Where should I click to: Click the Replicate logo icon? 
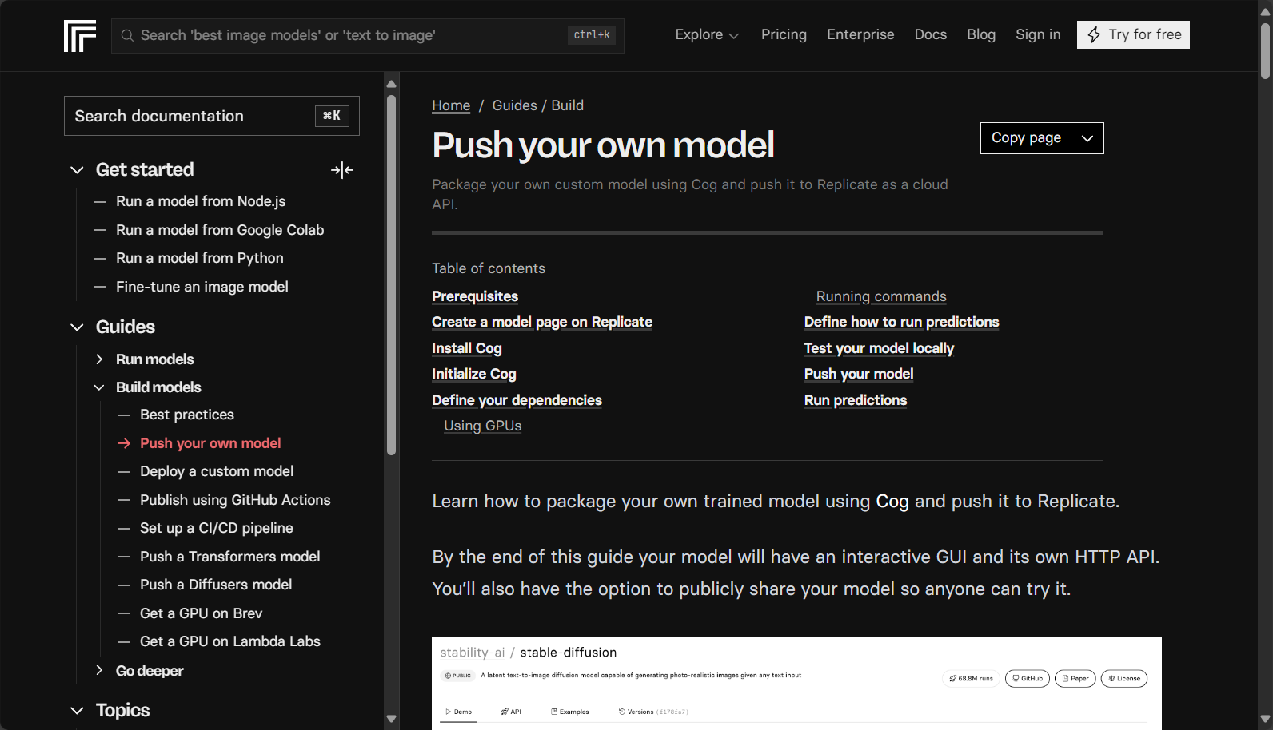pos(80,36)
